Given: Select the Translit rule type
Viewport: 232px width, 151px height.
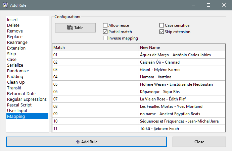Looking at the screenshot, I should click(x=28, y=88).
